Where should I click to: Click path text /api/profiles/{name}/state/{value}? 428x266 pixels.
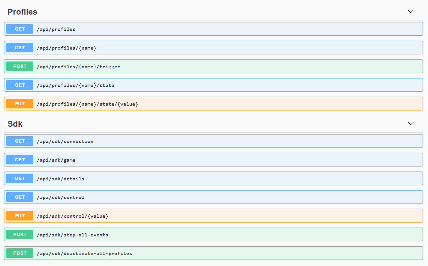88,104
